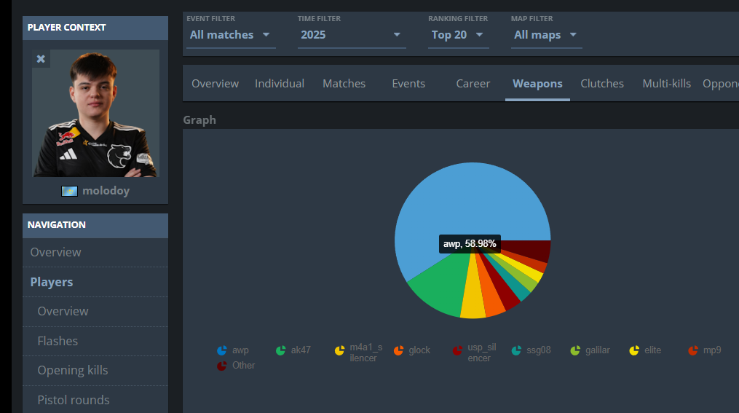Switch to the Individual tab
The image size is (739, 413).
tap(280, 84)
